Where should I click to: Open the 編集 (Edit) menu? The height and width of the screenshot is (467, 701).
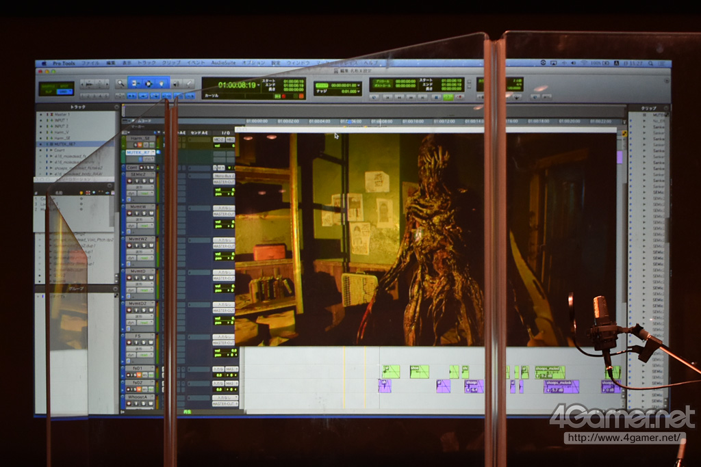pos(110,64)
